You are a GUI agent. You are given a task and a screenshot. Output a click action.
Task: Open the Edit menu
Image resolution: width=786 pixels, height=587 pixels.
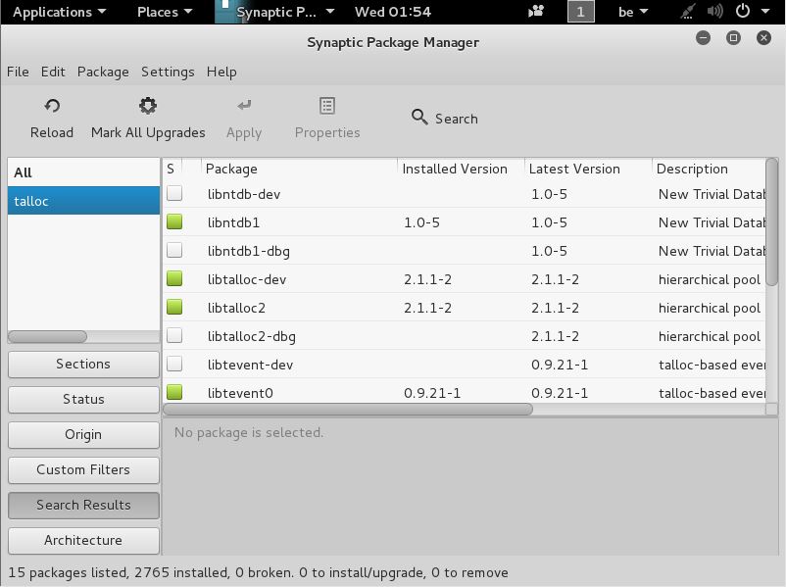pyautogui.click(x=53, y=72)
